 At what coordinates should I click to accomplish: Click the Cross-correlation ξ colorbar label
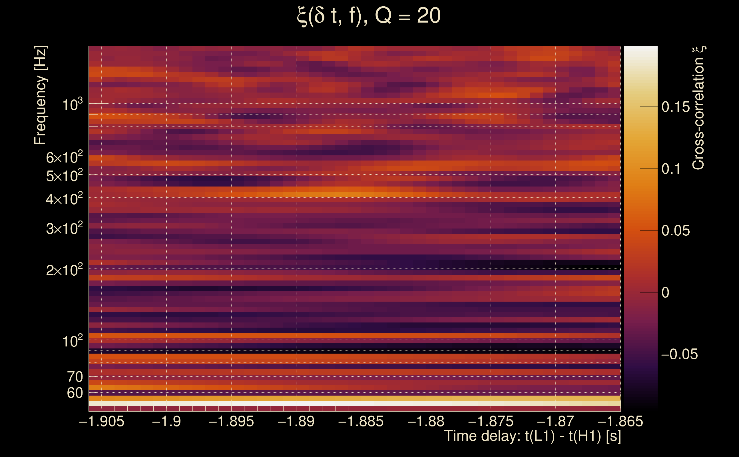pos(698,108)
